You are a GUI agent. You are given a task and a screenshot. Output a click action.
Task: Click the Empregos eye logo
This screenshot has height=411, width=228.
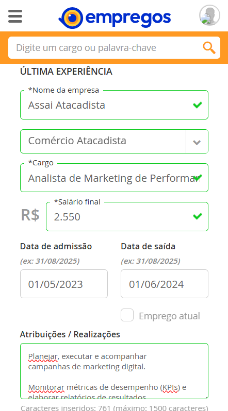click(71, 18)
